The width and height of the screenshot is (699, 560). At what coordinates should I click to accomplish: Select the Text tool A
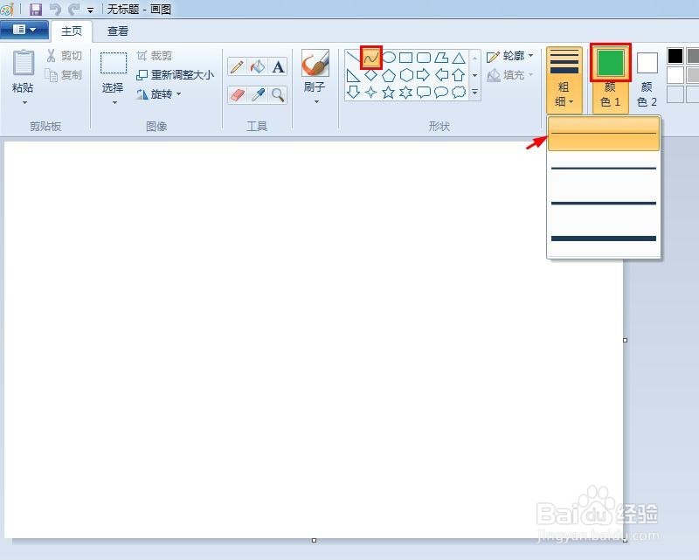[278, 67]
